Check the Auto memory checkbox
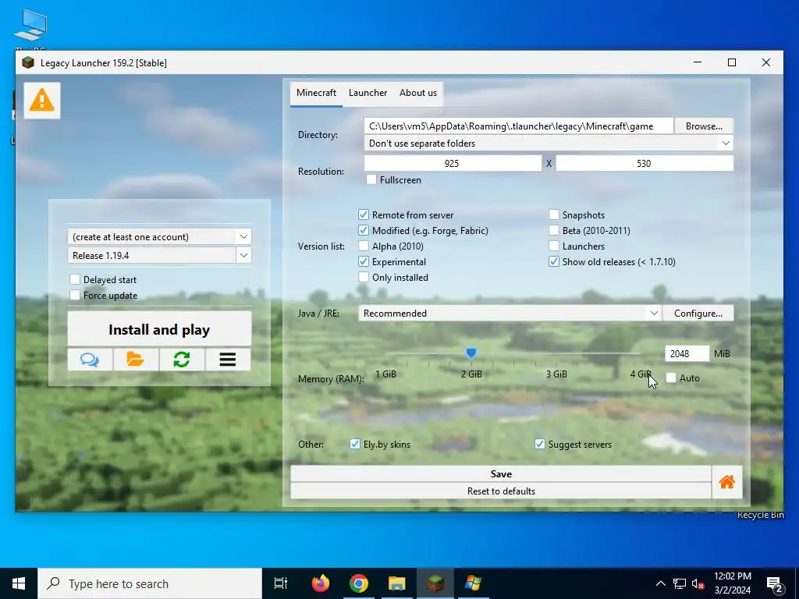 [671, 378]
